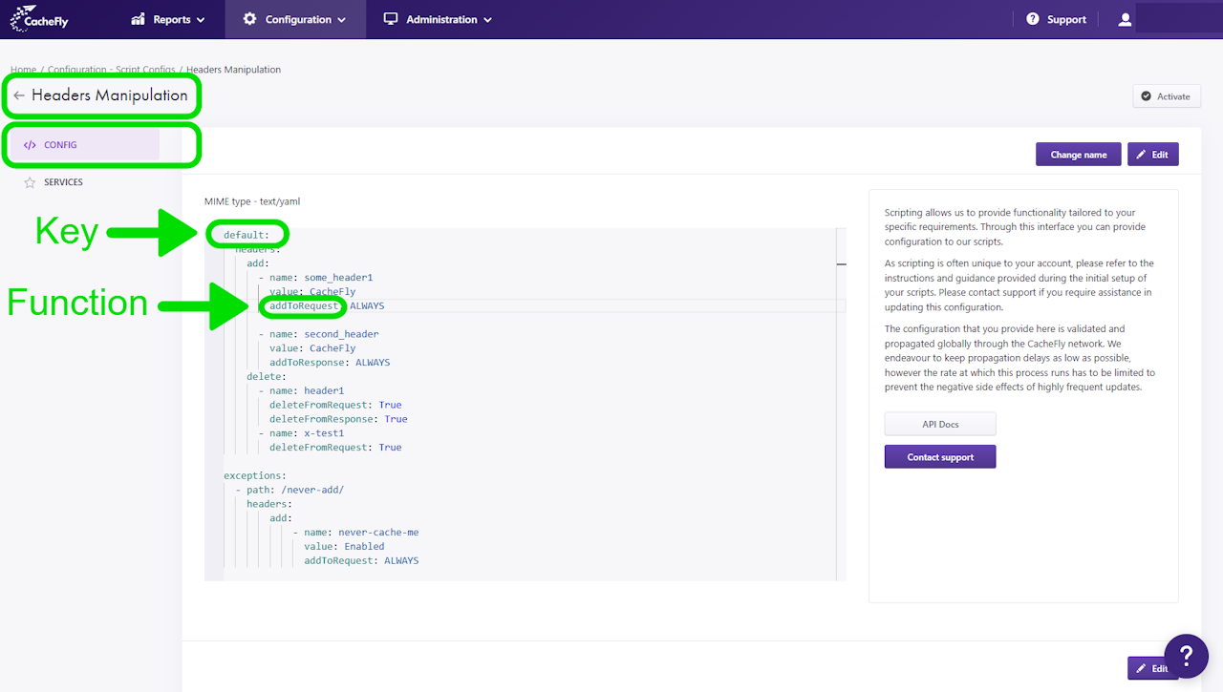This screenshot has height=692, width=1223.
Task: Click the addToRequest line in the YAML editor
Action: [325, 306]
